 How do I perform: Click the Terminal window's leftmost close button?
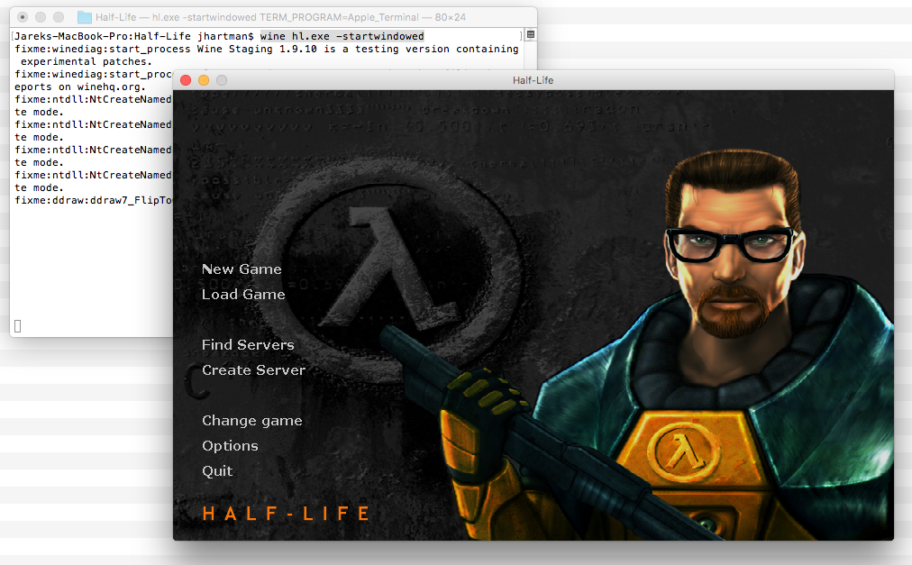tap(23, 17)
